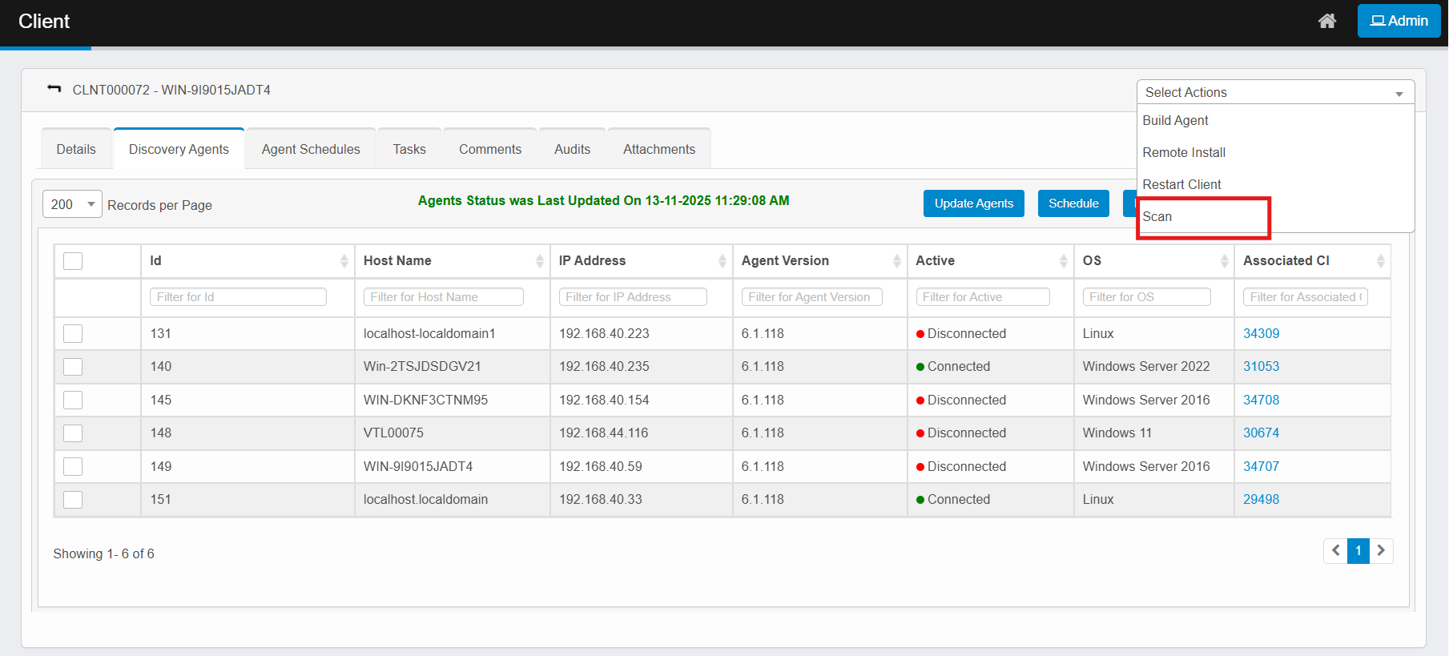Screen dimensions: 1449x656
Task: Sort by Active column arrows
Action: (x=1063, y=261)
